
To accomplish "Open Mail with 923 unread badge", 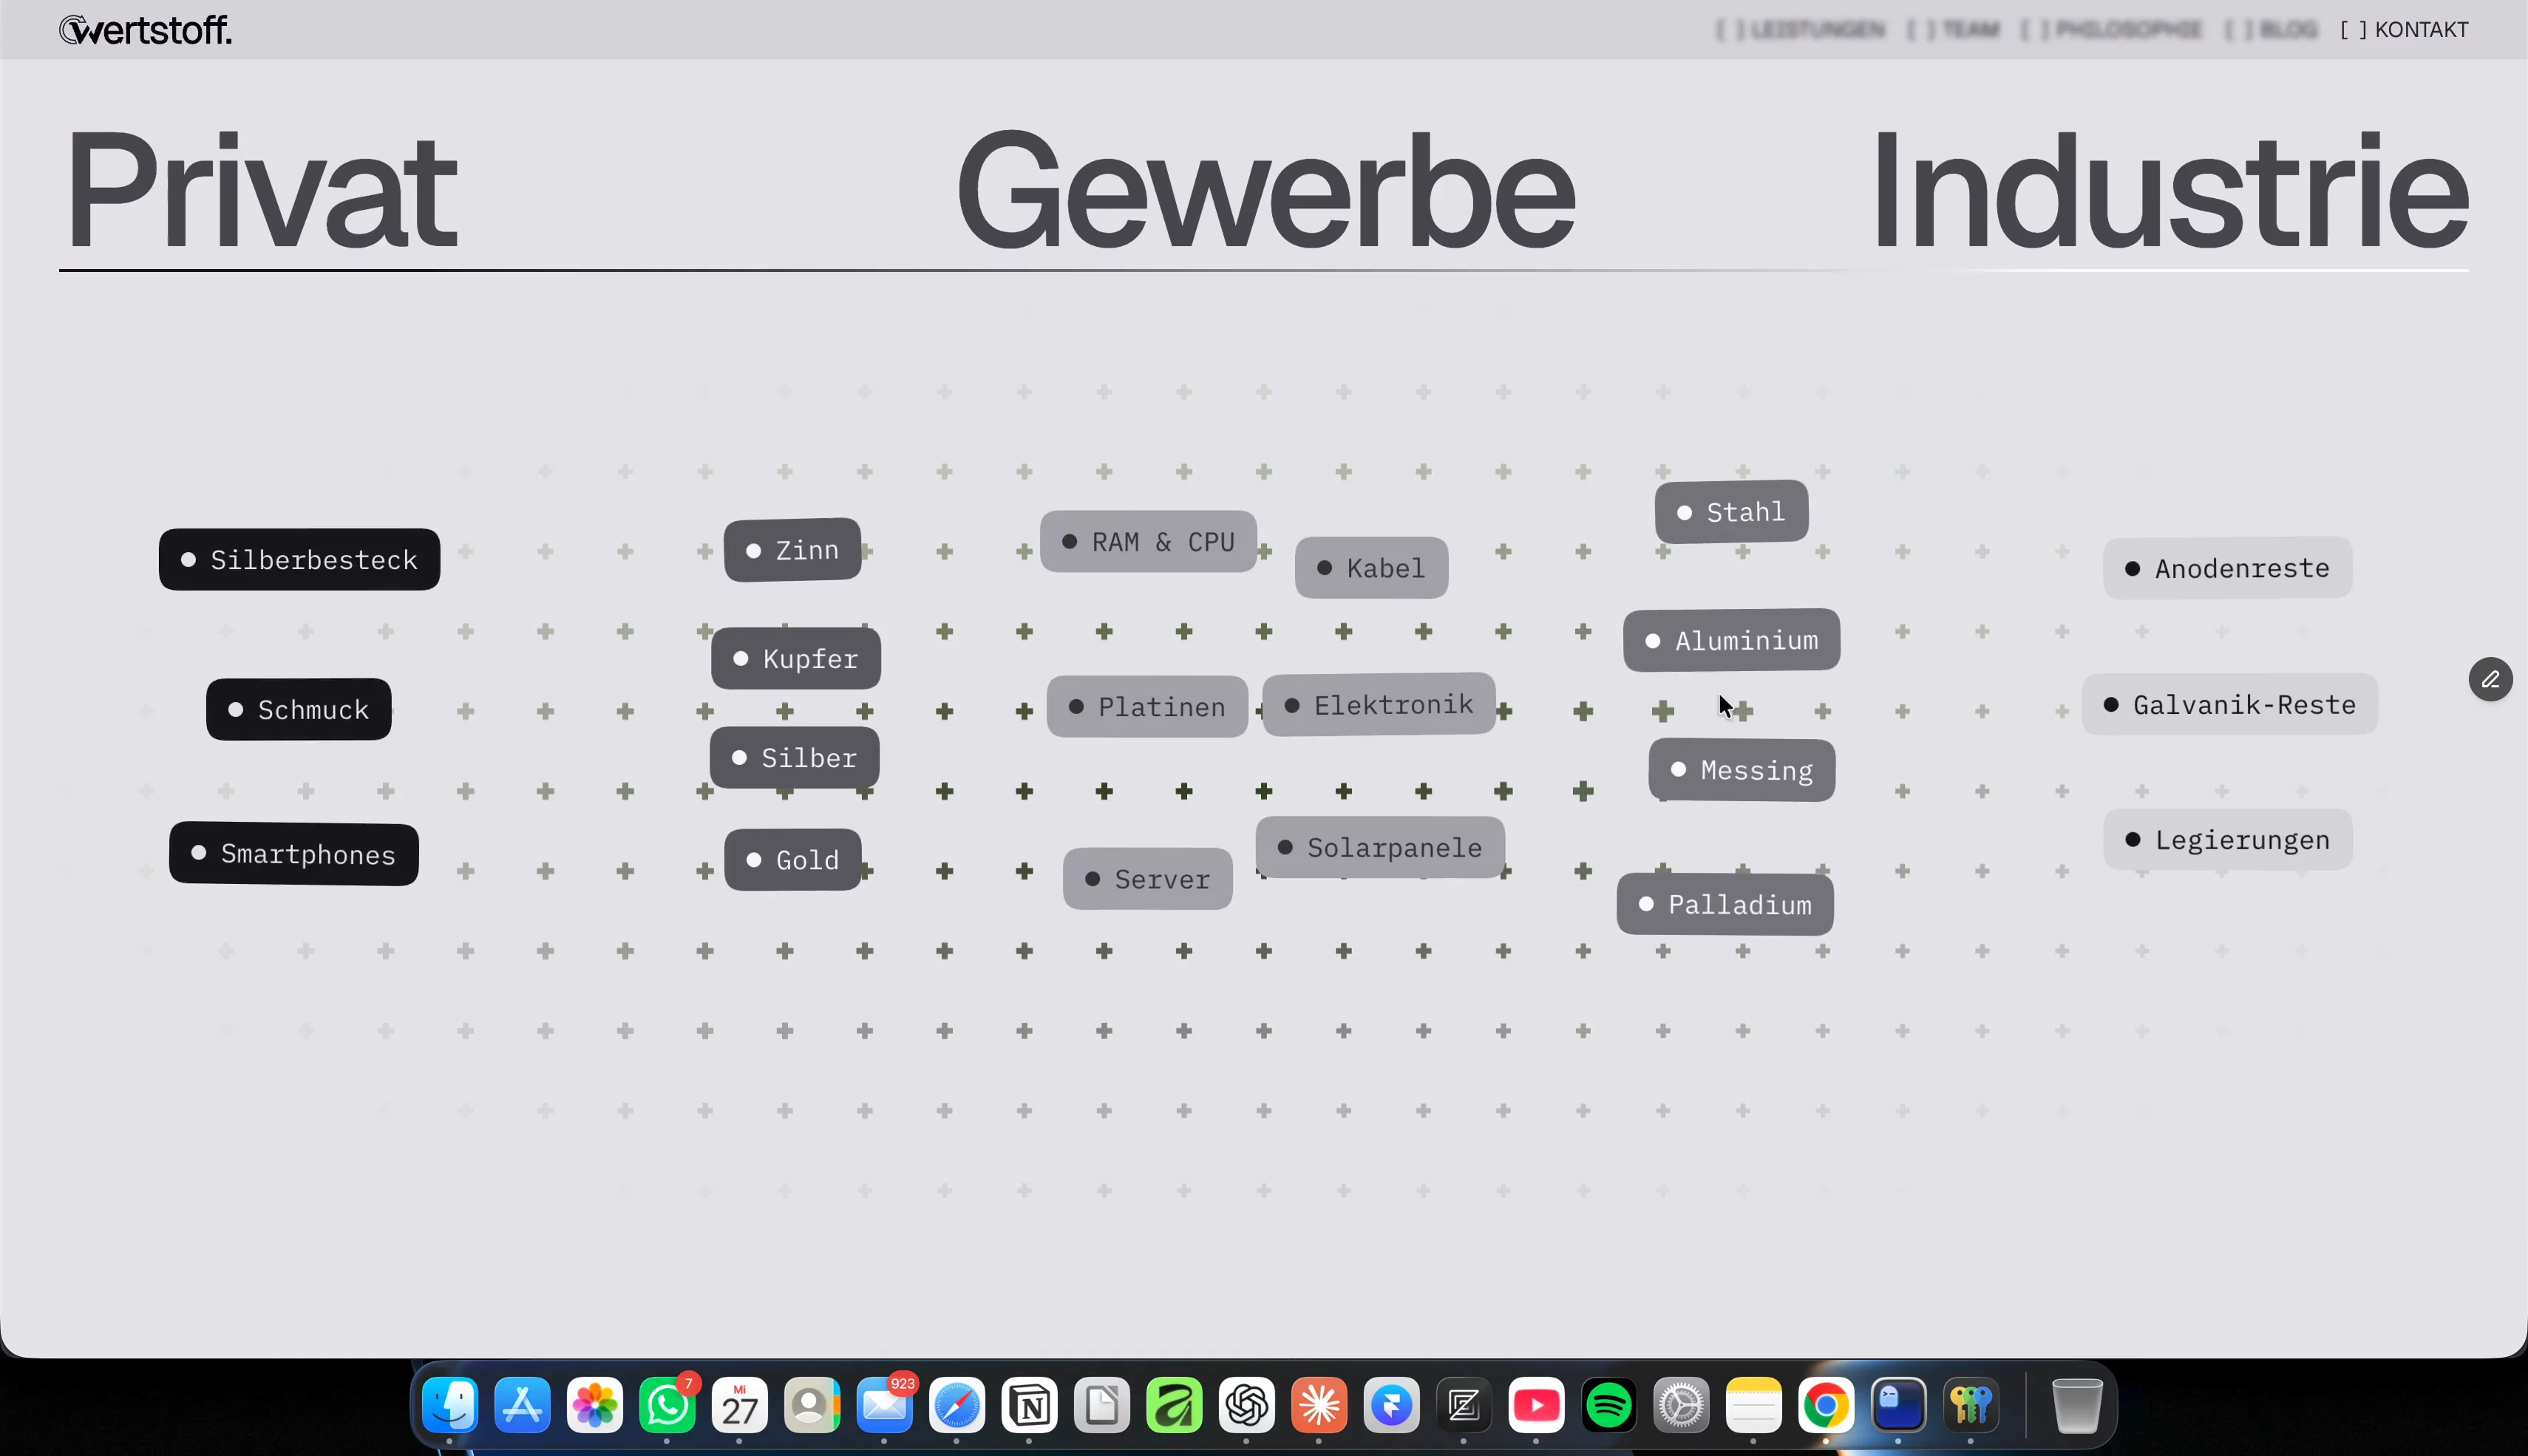I will pos(884,1405).
